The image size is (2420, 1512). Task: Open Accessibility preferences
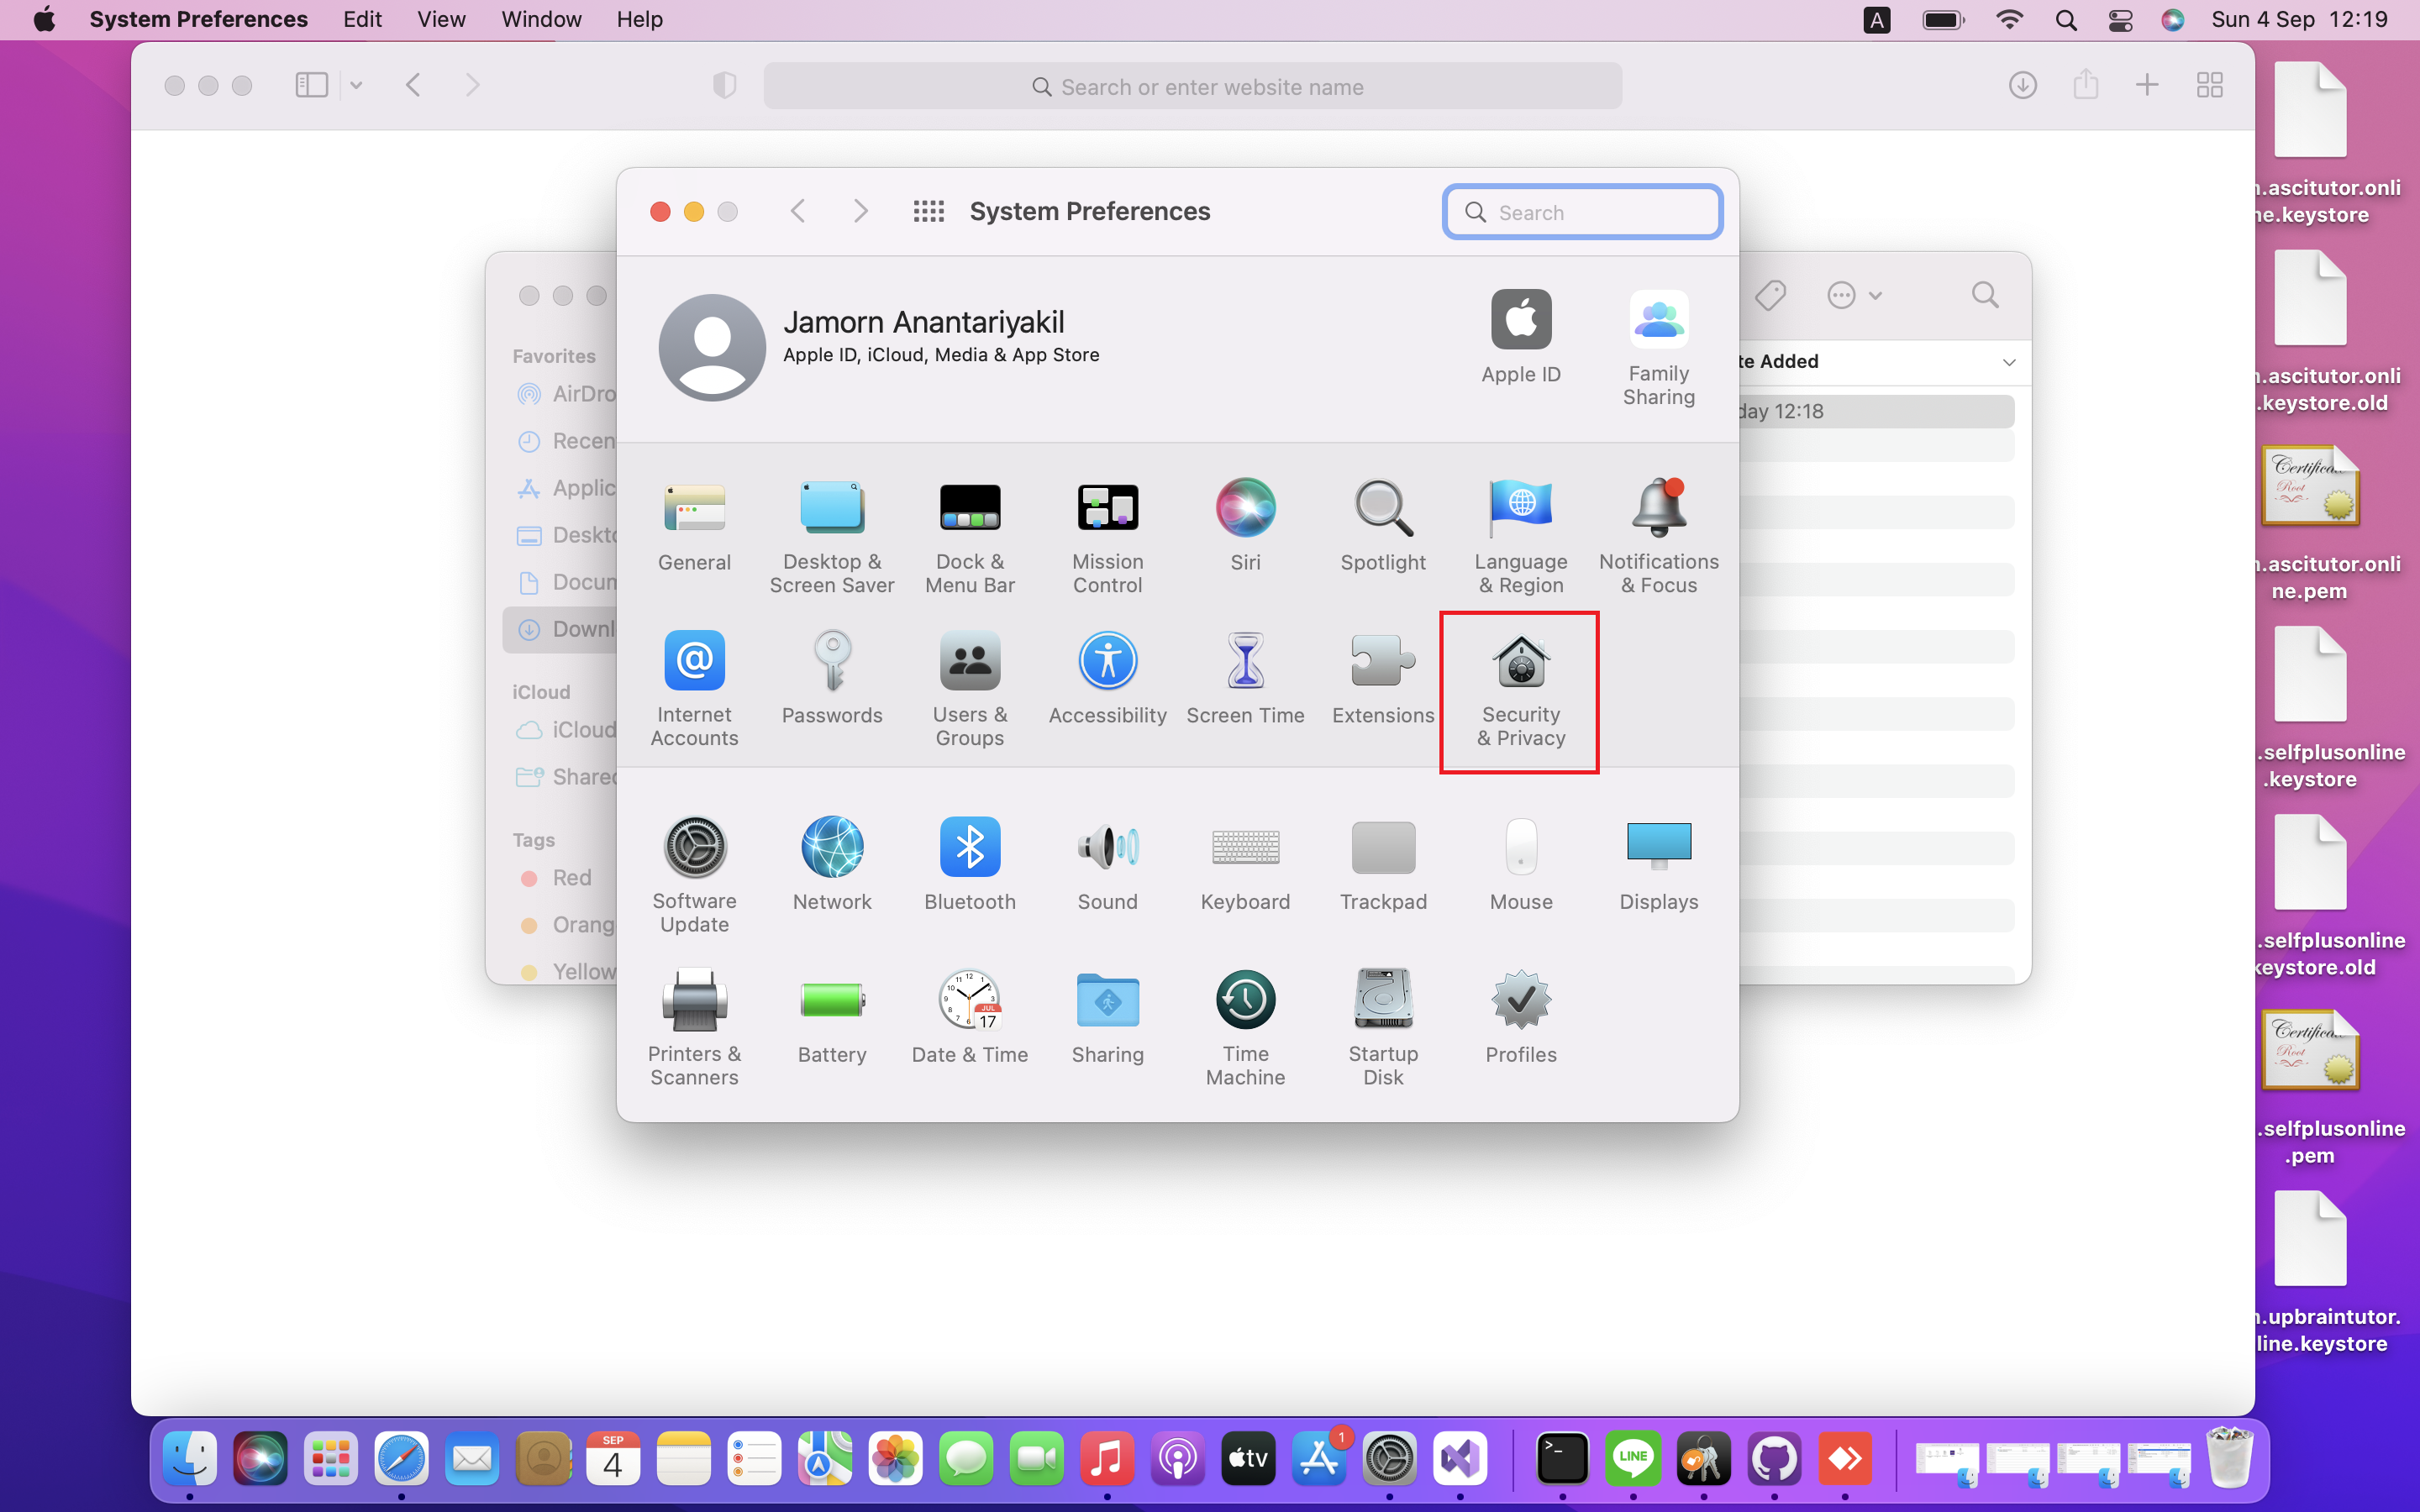pyautogui.click(x=1107, y=679)
